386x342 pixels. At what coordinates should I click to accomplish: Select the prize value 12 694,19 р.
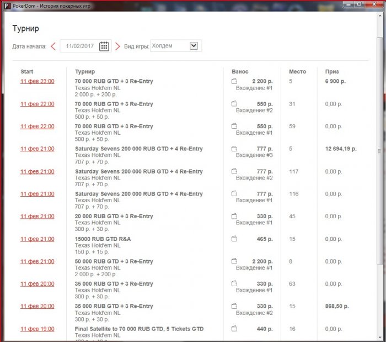pyautogui.click(x=341, y=149)
